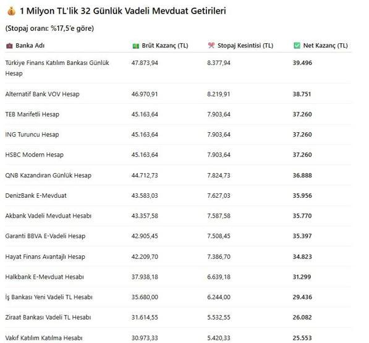The height and width of the screenshot is (343, 369).
Task: Click the green checkmark icon beside Net Kazanç
Action: 297,45
